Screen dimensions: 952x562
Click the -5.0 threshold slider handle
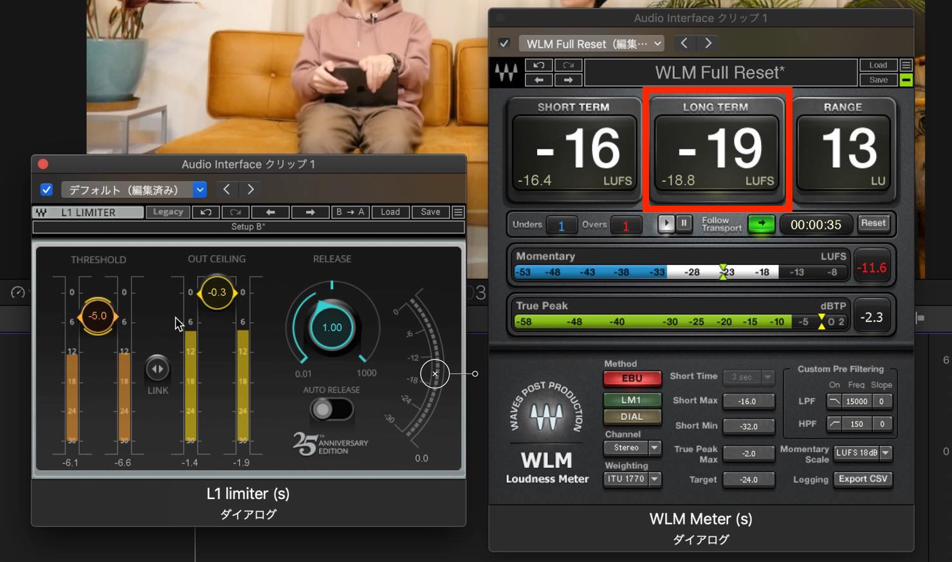click(x=98, y=316)
